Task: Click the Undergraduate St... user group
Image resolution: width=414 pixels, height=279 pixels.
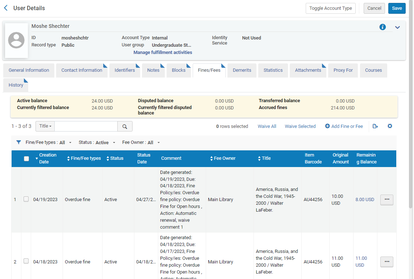Action: pyautogui.click(x=171, y=45)
